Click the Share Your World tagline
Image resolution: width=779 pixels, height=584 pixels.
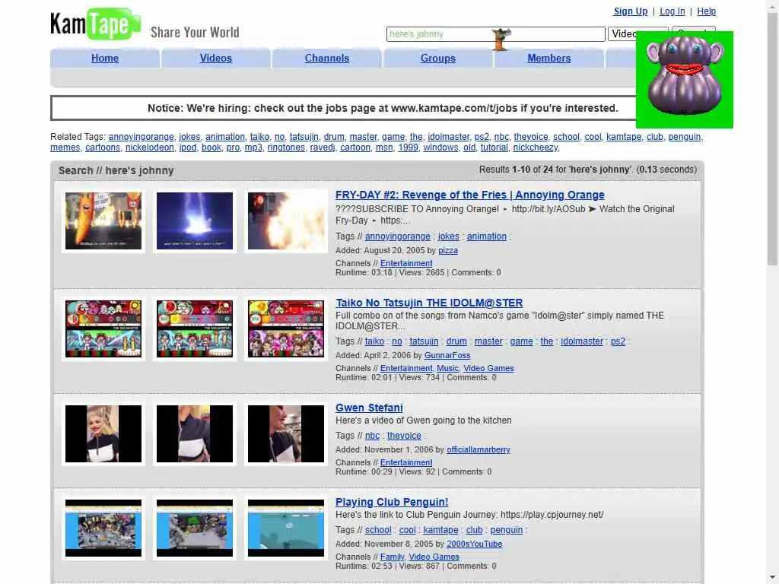tap(195, 32)
